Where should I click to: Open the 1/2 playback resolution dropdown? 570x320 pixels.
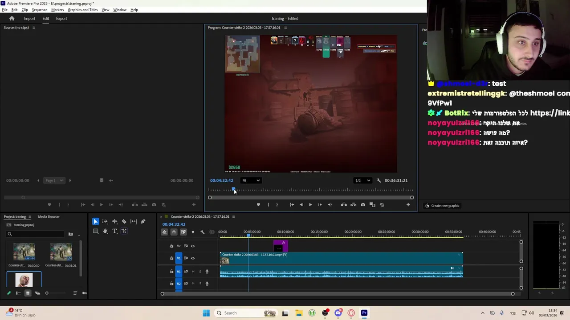click(362, 180)
